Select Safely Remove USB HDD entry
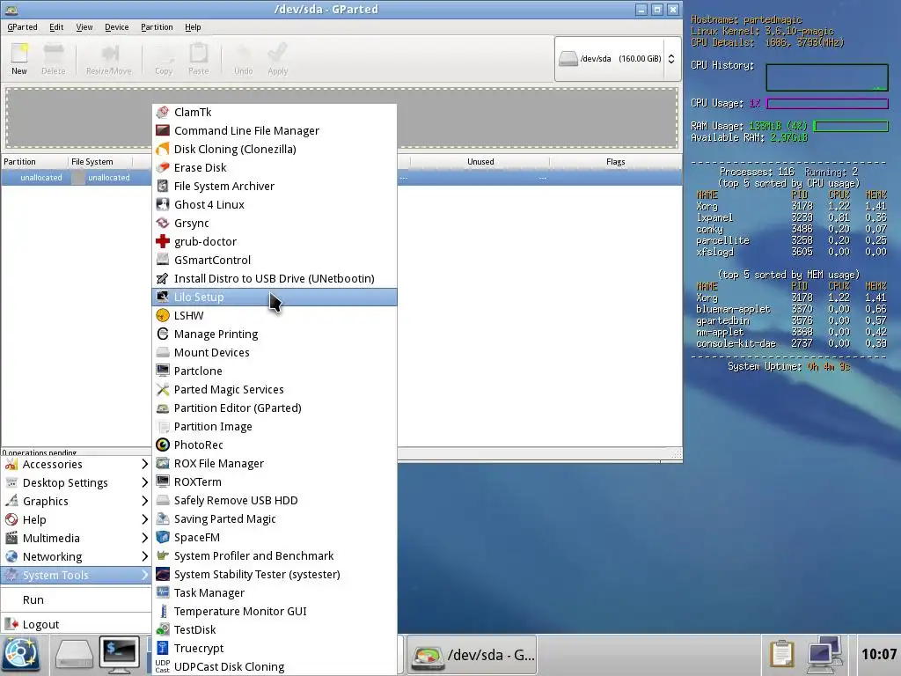This screenshot has width=901, height=676. tap(275, 501)
